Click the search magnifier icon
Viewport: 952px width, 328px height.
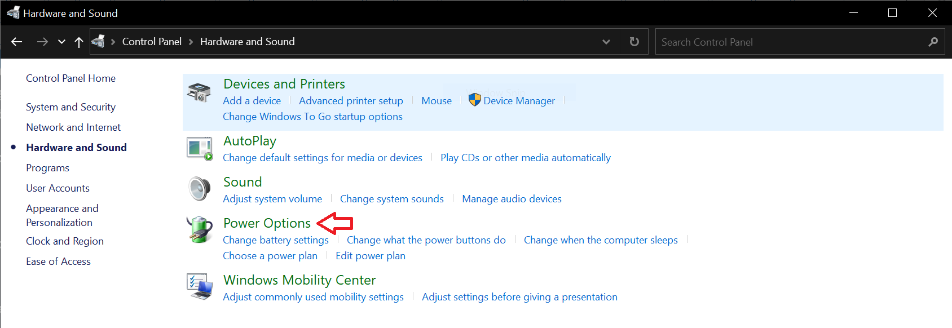coord(933,42)
